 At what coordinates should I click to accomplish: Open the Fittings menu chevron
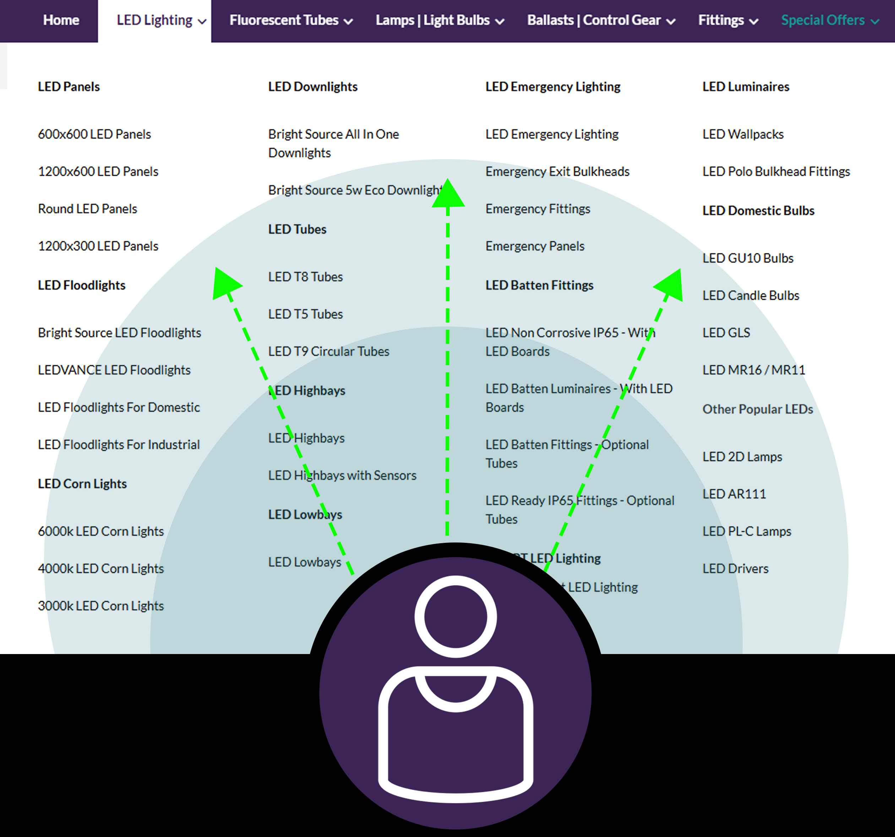tap(754, 21)
